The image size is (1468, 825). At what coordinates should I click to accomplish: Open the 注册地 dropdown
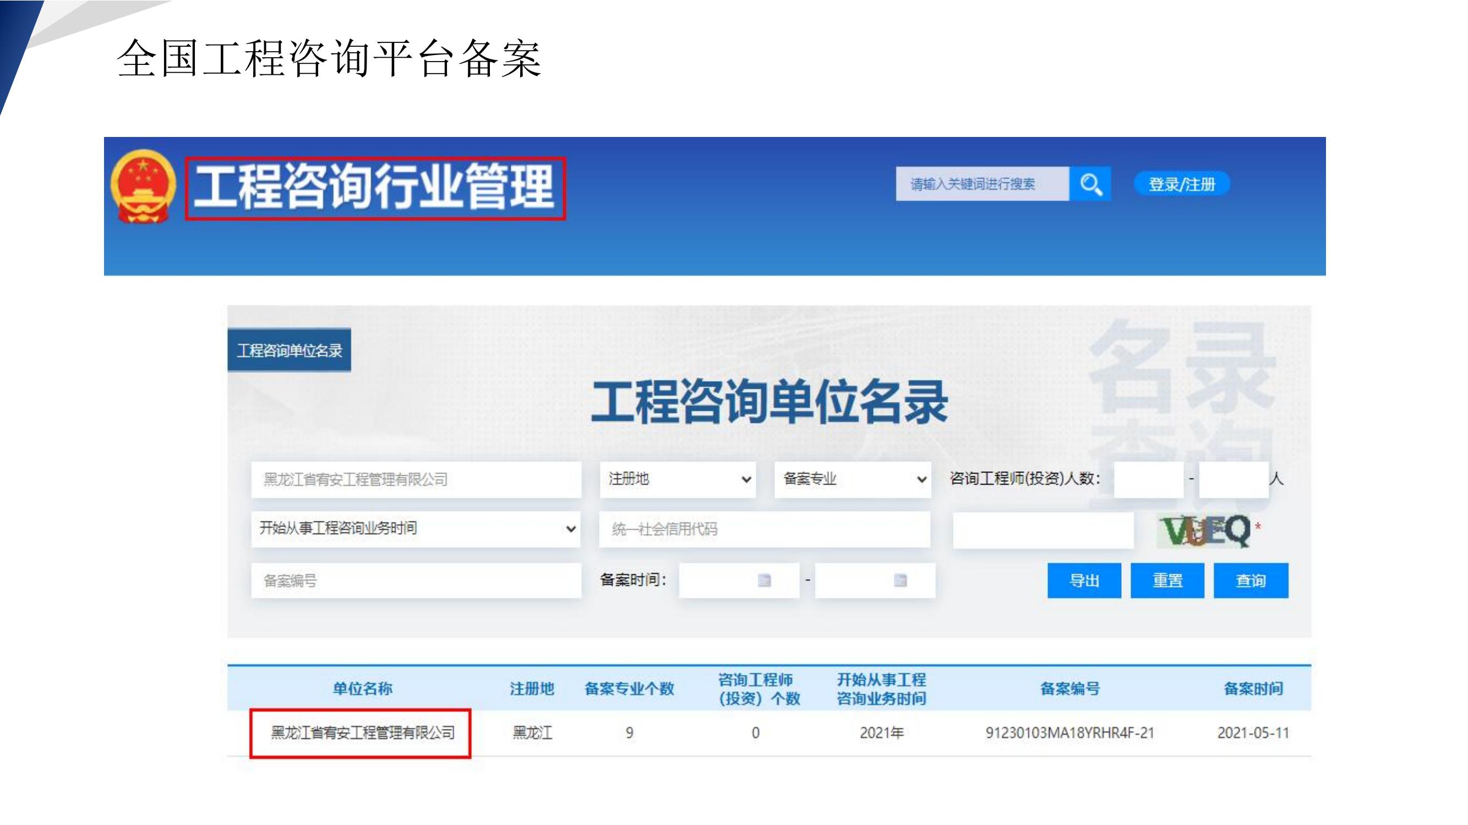[x=678, y=480]
